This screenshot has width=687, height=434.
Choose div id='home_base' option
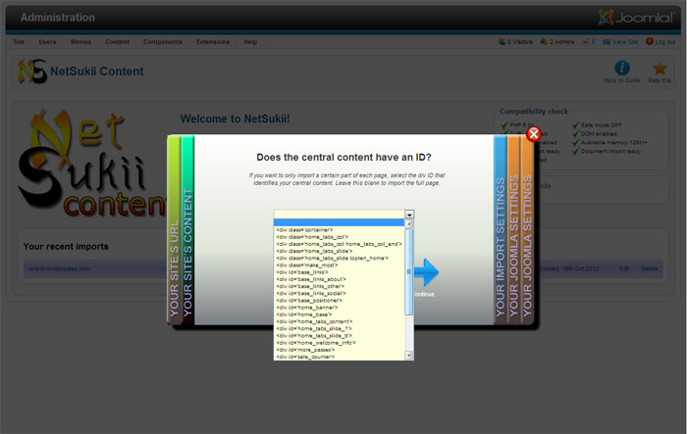tap(339, 314)
